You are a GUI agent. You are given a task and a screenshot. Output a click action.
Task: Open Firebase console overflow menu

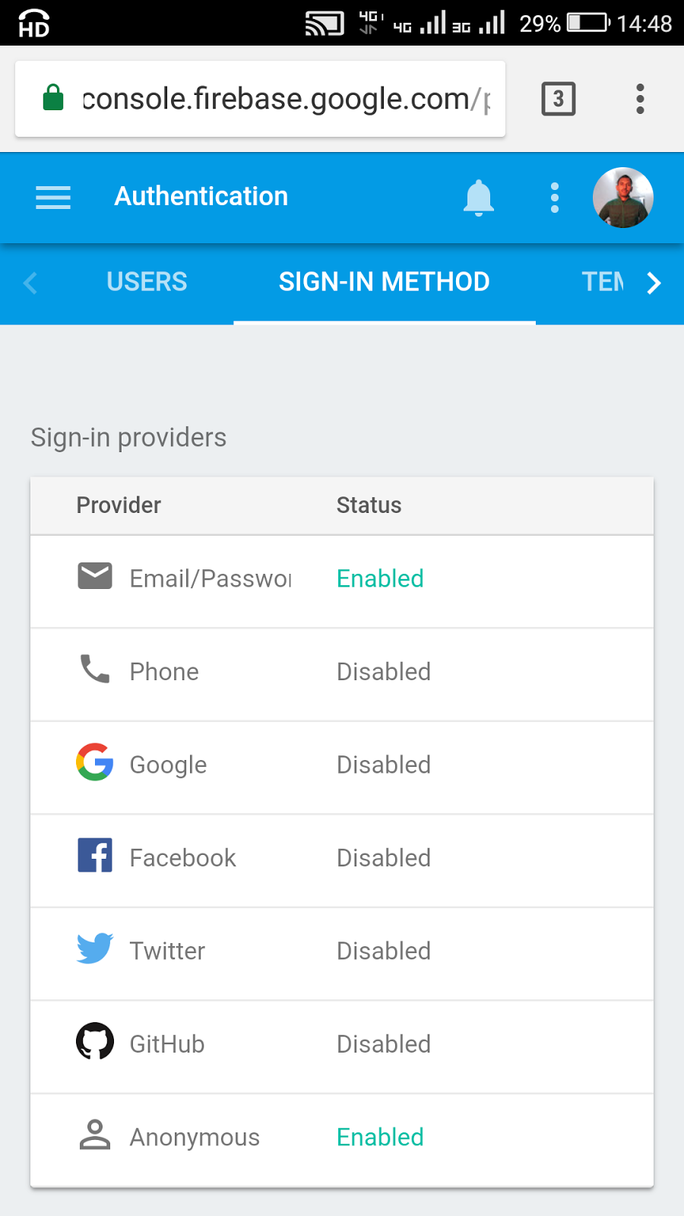[x=555, y=198]
